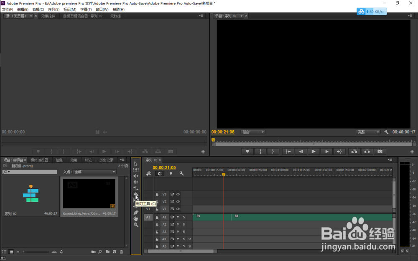Play sequence in program monitor
Viewport: 418px width, 261px height.
point(313,152)
